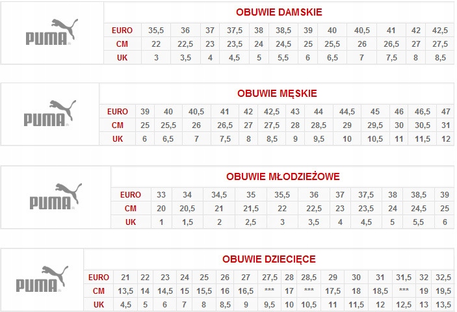The height and width of the screenshot is (312, 457).
Task: Click the UK row label in Męskie table
Action: tap(118, 139)
